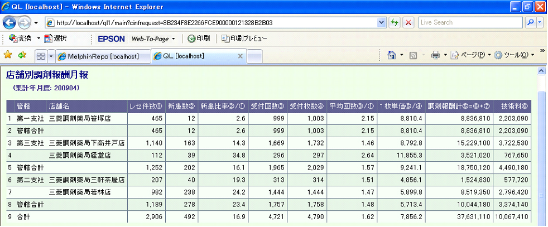548x227 pixels.
Task: Open the ツール(O) menu
Action: click(514, 55)
